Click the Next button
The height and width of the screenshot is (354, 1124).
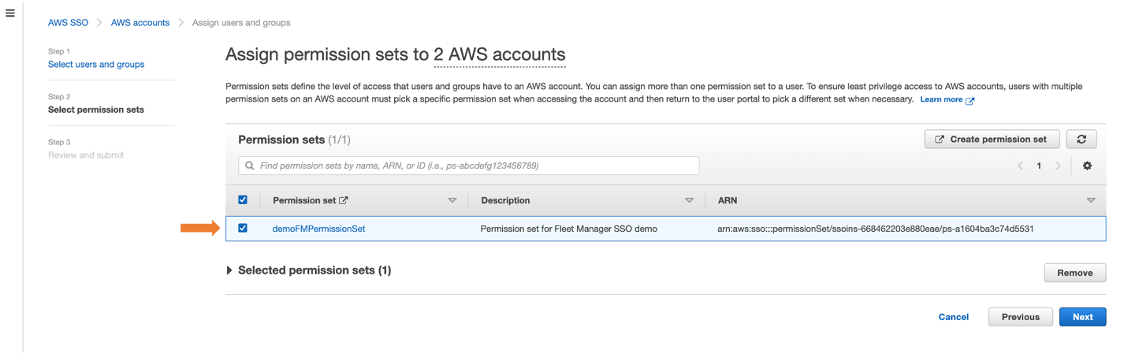coord(1082,317)
